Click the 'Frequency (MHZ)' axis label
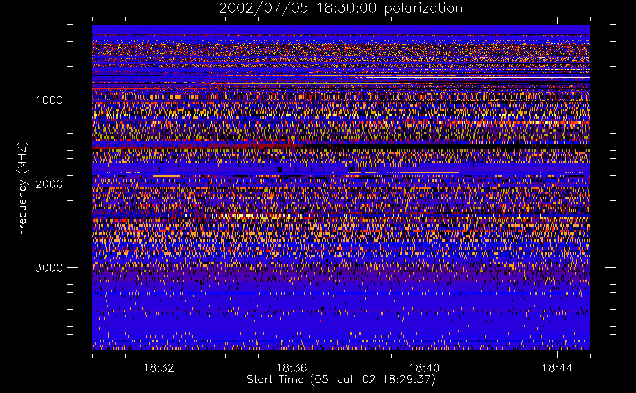Image resolution: width=636 pixels, height=393 pixels. point(22,189)
